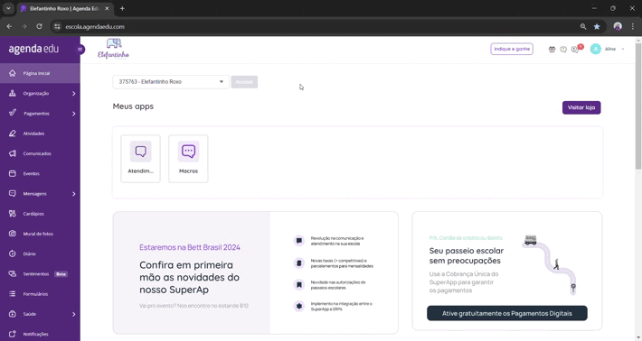This screenshot has height=341, width=642.
Task: Click the Notificações sidebar icon
Action: point(13,334)
